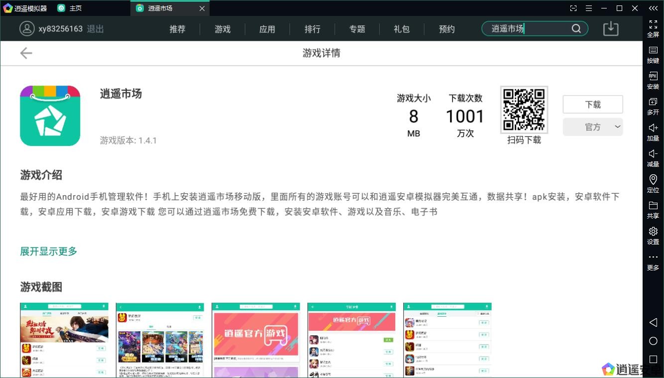
Task: Decrease volume with 减量 icon
Action: (x=653, y=154)
